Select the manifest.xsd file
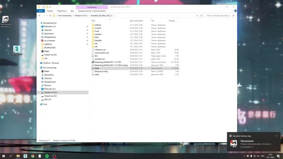The image size is (283, 159). [99, 59]
